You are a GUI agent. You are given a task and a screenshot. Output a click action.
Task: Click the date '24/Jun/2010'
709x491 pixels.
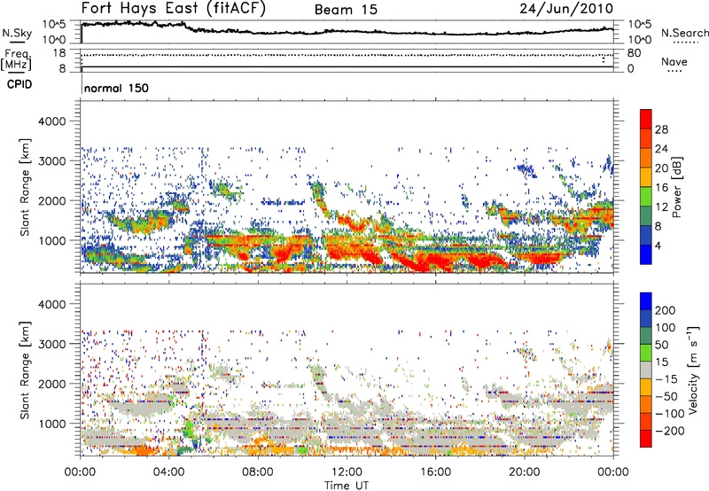point(566,9)
